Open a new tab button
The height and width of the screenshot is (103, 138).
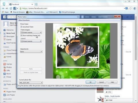36,4
